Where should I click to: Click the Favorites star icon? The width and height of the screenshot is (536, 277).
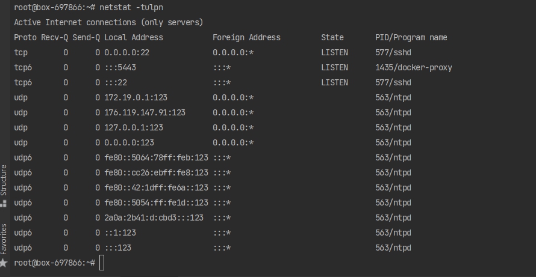tap(4, 263)
